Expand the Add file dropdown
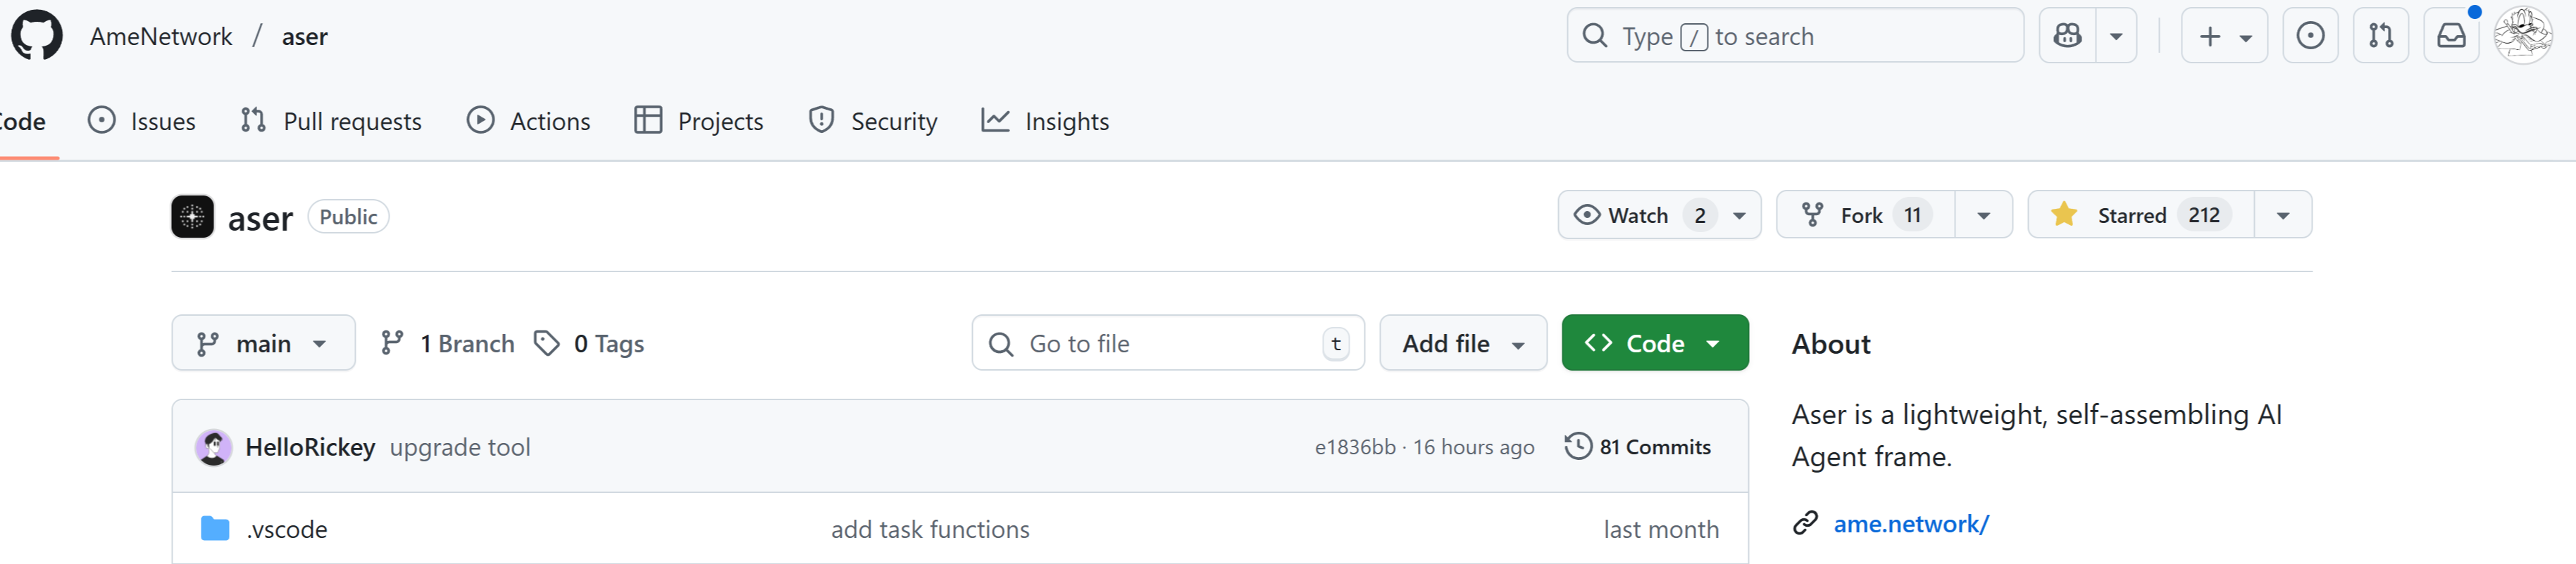Image resolution: width=2576 pixels, height=564 pixels. pyautogui.click(x=1463, y=343)
